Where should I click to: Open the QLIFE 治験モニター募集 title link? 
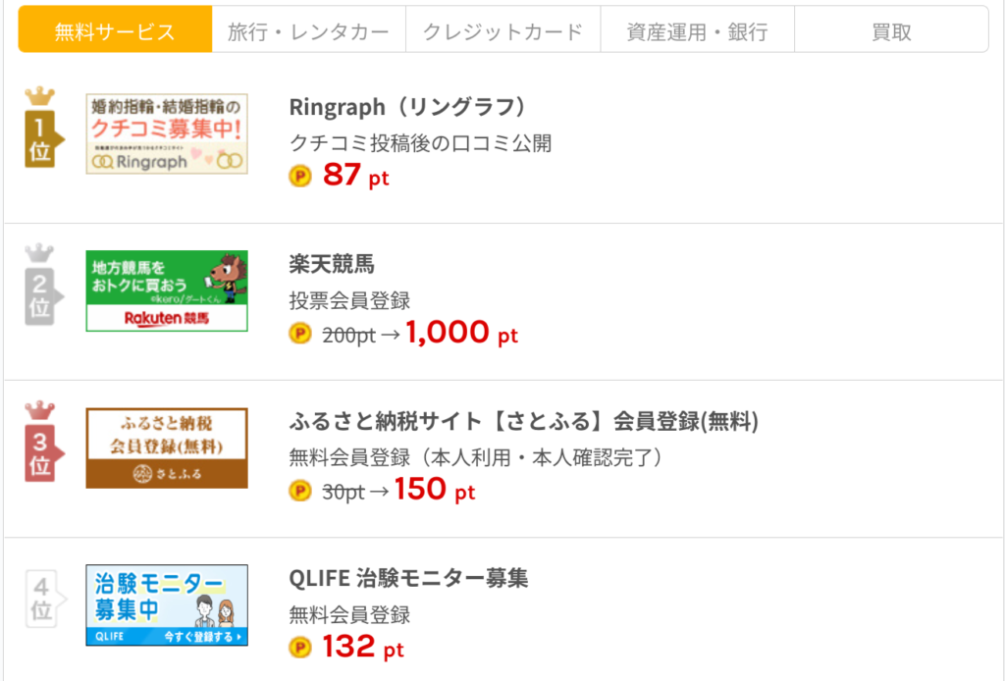408,578
